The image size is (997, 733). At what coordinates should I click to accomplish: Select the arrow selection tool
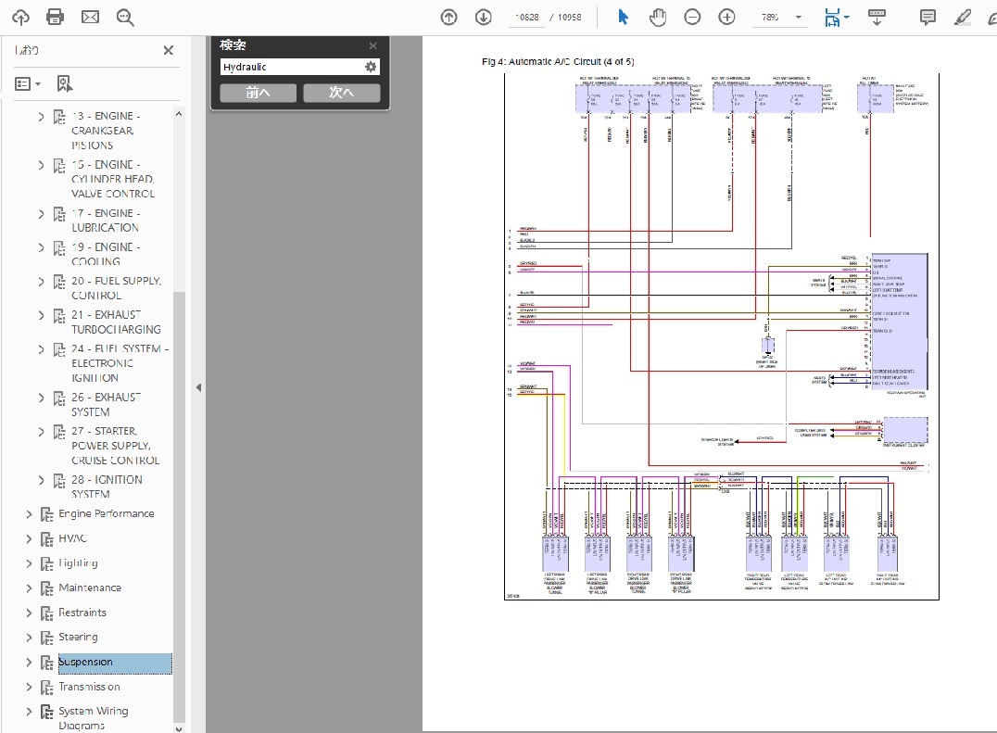(x=623, y=17)
